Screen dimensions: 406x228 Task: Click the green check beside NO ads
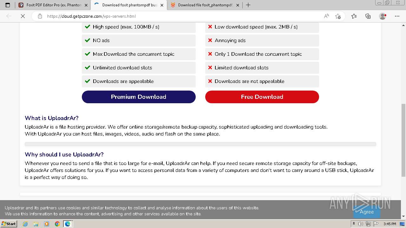pyautogui.click(x=88, y=40)
